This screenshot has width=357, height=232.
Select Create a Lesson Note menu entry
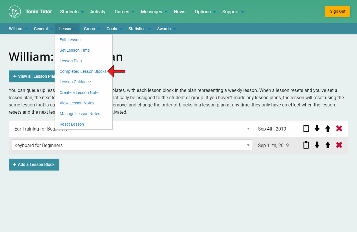coord(79,93)
